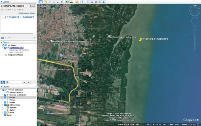Click the yellow pushpin placemark on map
Viewport: 201px width, 126px height.
(140, 40)
